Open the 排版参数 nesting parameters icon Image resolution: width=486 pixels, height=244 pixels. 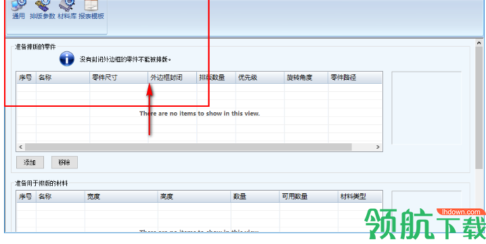42,10
